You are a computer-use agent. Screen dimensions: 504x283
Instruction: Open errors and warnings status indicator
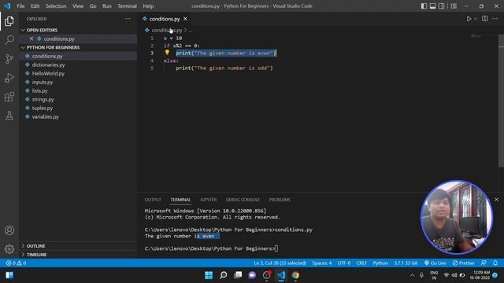tap(16, 263)
